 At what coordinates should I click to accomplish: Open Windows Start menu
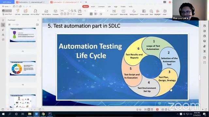pos(3,114)
